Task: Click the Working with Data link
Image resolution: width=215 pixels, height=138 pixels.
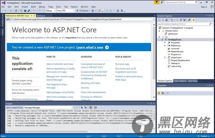Action: pos(90,83)
